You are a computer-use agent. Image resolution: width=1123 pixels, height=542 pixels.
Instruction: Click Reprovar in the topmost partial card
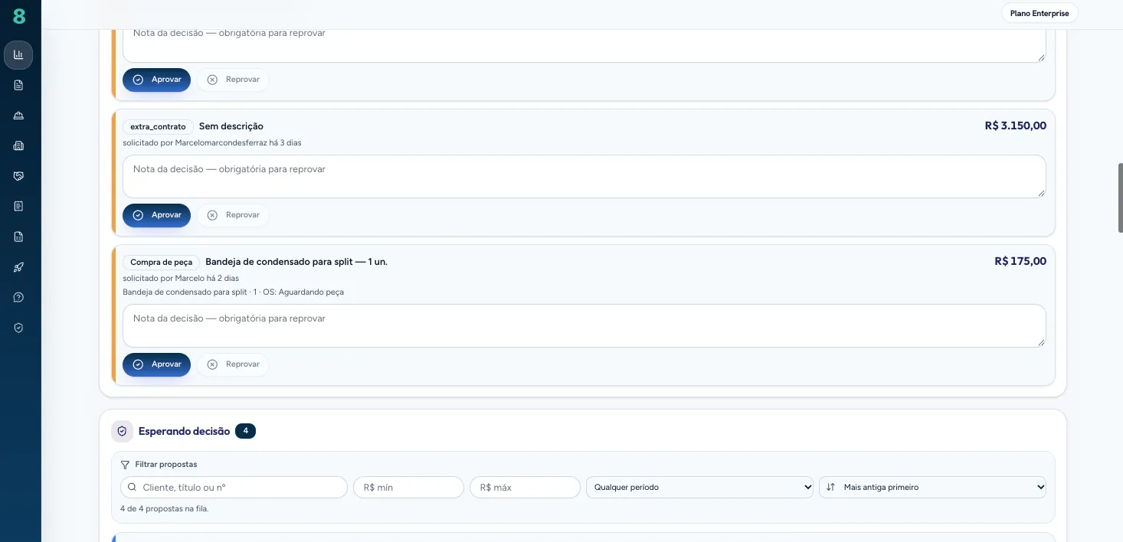(233, 80)
